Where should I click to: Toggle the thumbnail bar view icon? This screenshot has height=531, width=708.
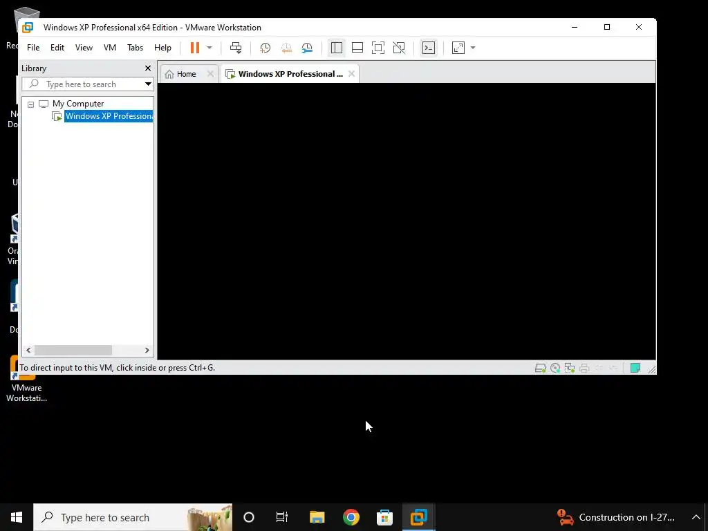(357, 48)
